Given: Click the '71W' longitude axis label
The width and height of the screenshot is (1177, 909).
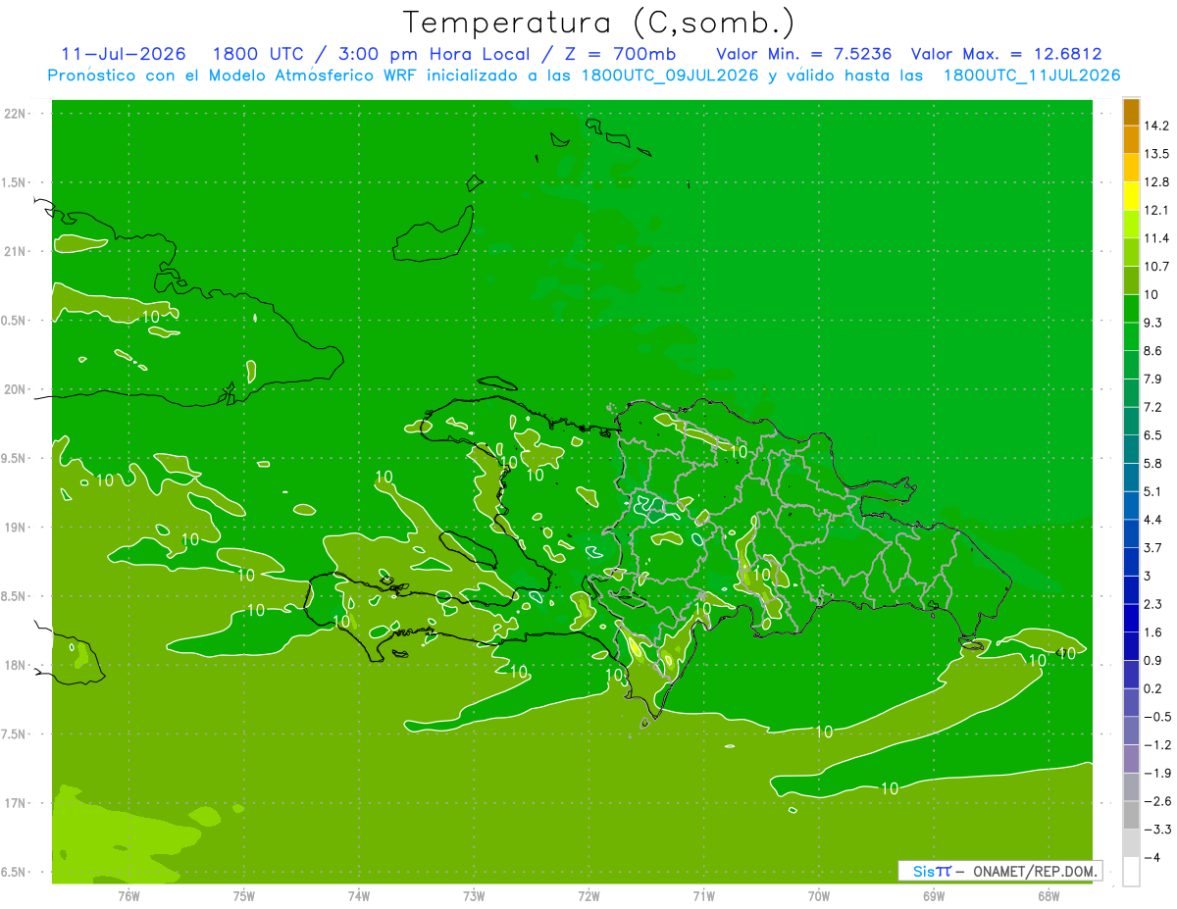Looking at the screenshot, I should coord(703,896).
